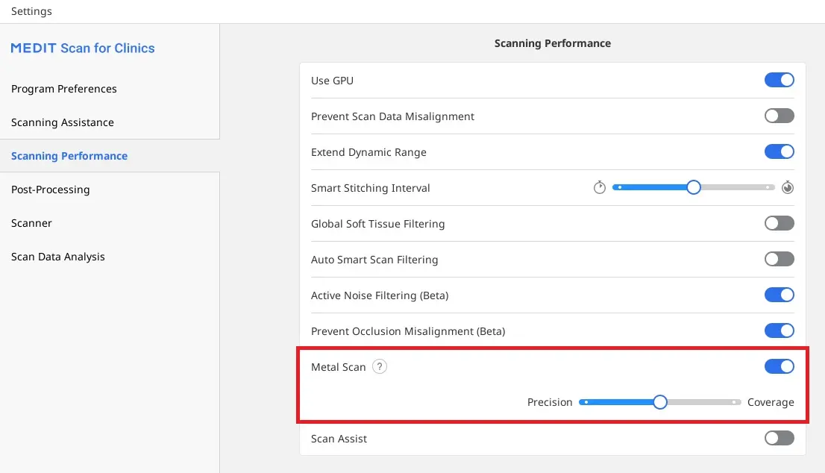This screenshot has height=473, width=825.
Task: Enable the Scan Assist toggle
Action: pos(779,438)
